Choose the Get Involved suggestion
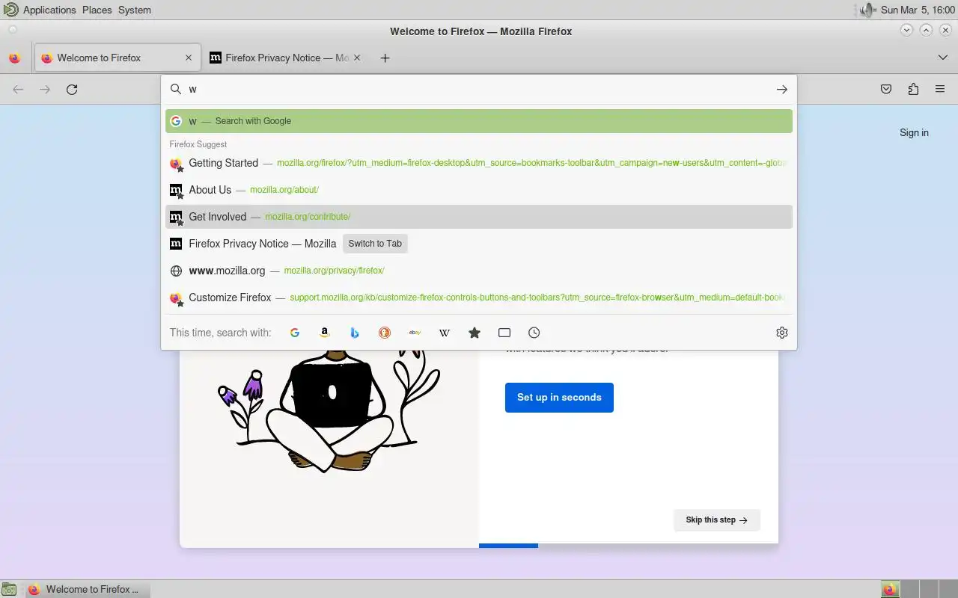This screenshot has height=598, width=958. (479, 217)
